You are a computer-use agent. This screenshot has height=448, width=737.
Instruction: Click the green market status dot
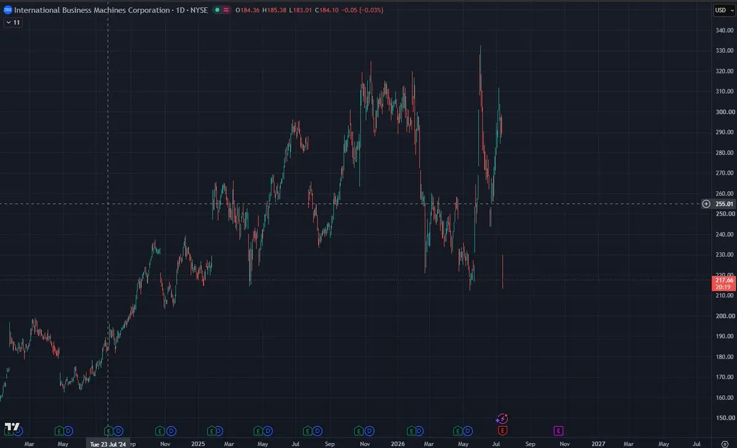coord(217,10)
